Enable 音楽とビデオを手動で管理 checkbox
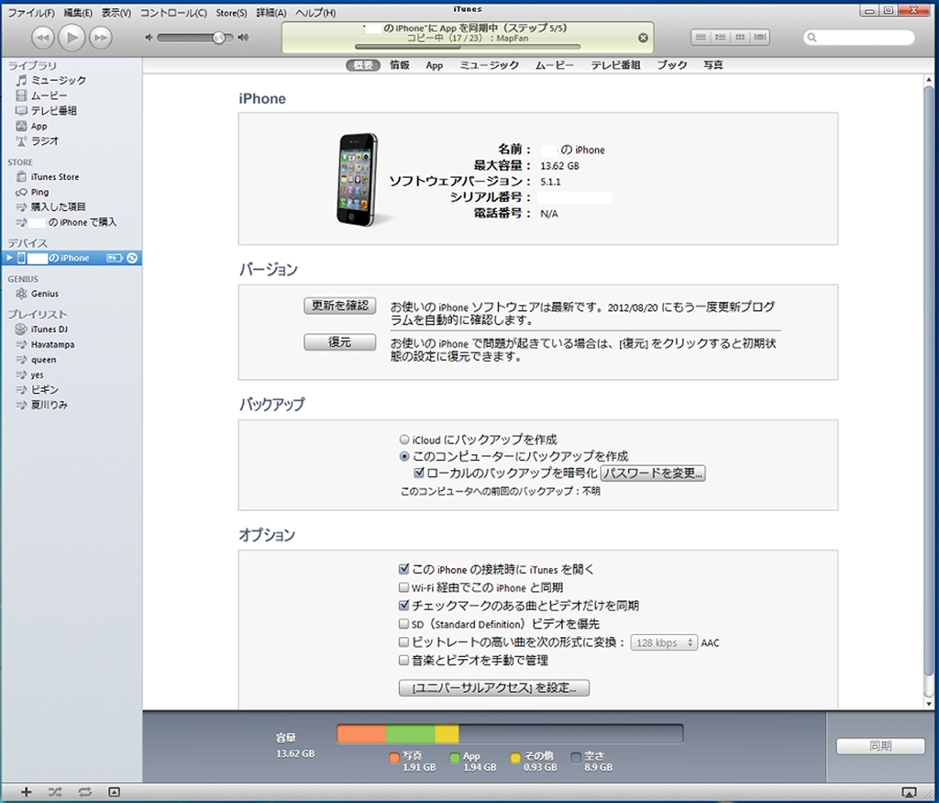The width and height of the screenshot is (939, 803). click(x=404, y=660)
